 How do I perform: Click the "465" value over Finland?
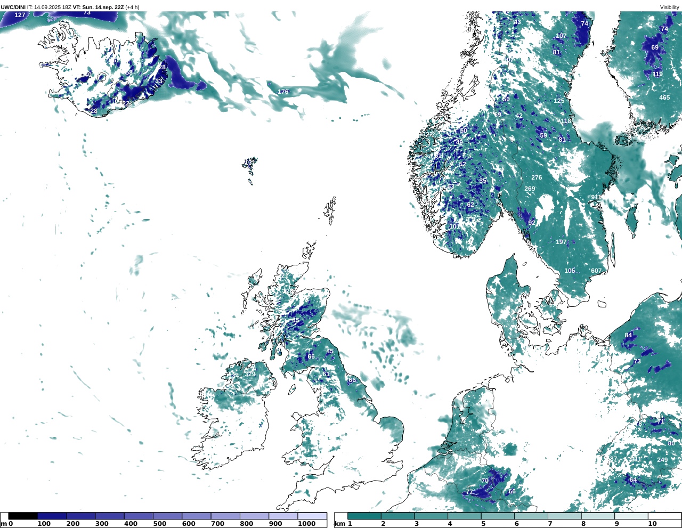664,98
